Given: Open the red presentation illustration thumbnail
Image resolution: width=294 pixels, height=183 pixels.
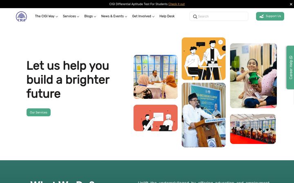Looking at the screenshot, I should (x=156, y=118).
